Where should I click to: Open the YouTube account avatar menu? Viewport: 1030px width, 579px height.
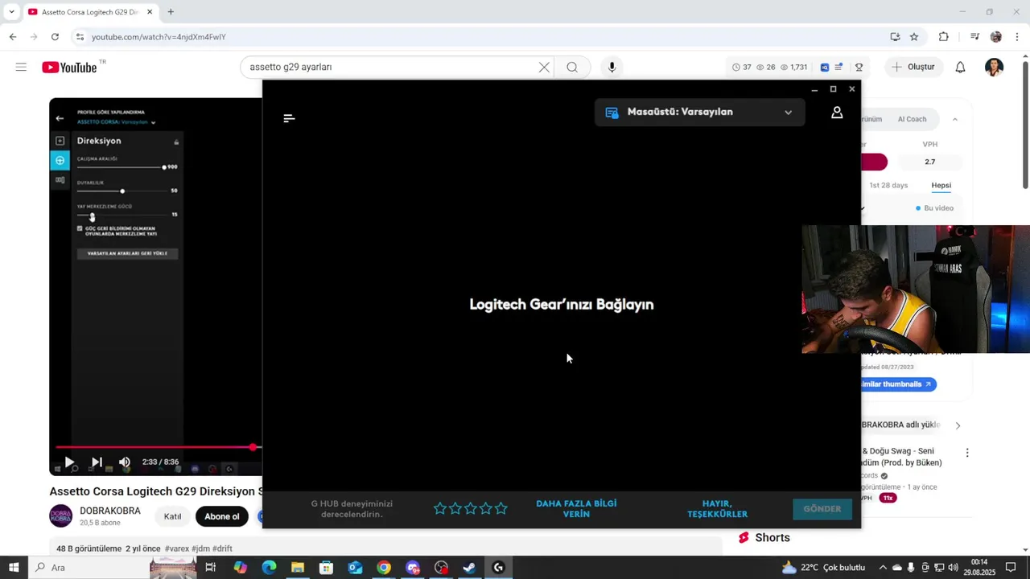pos(994,67)
